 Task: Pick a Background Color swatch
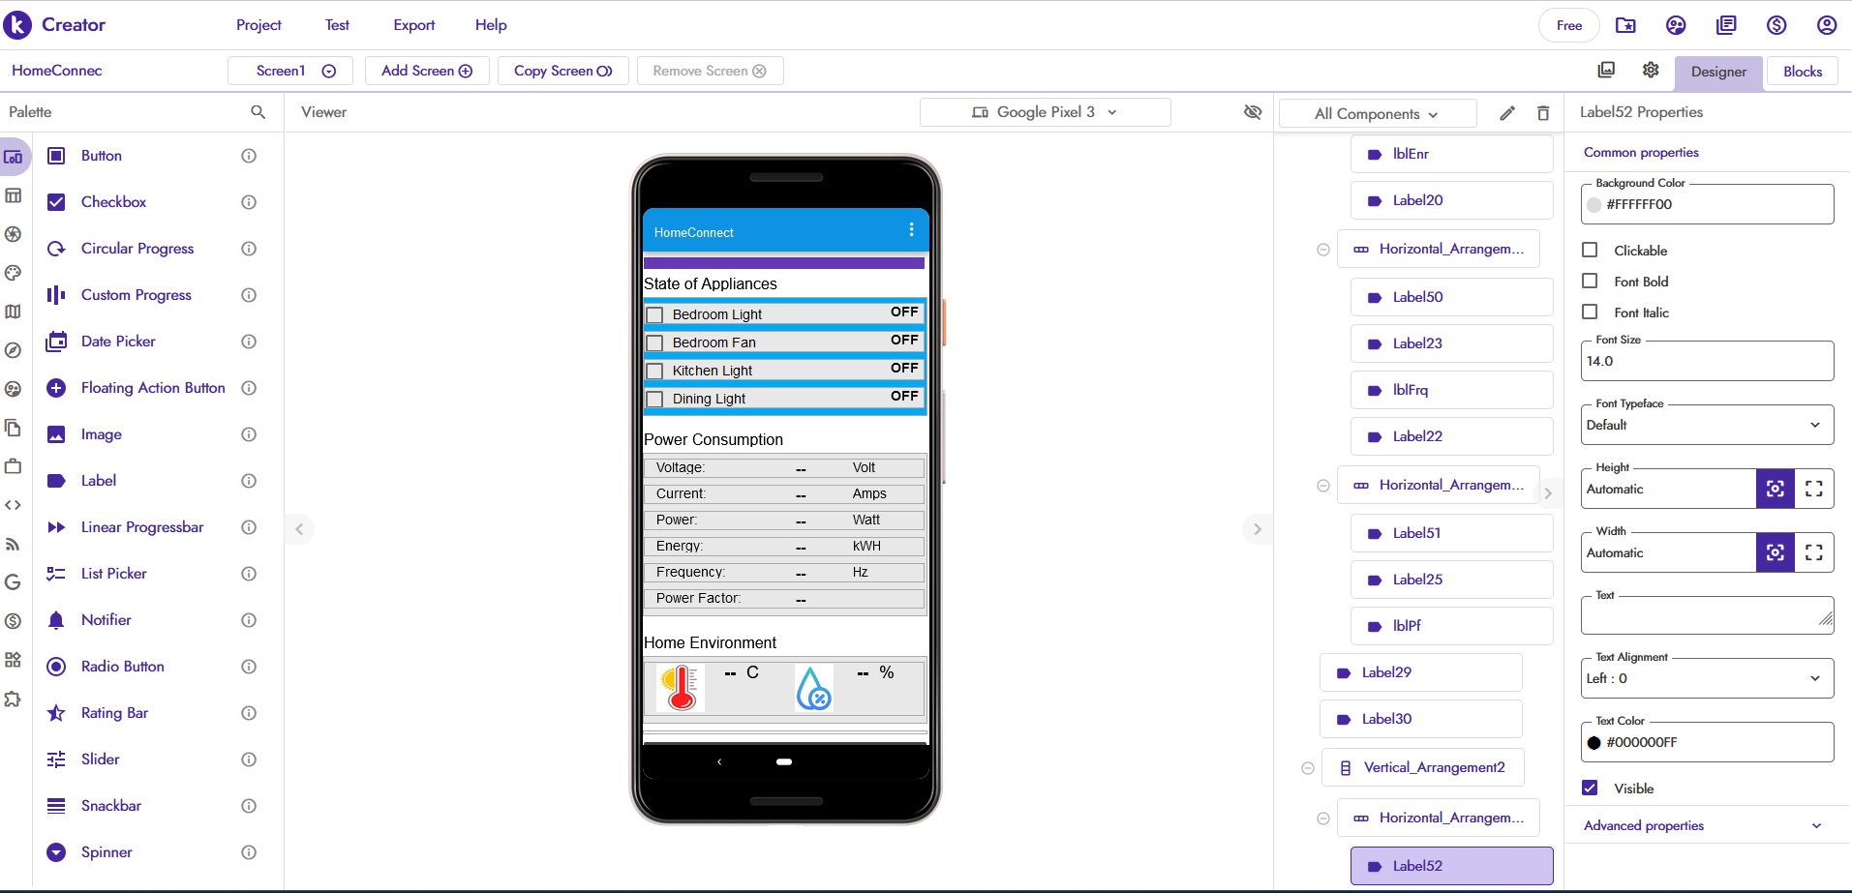pyautogui.click(x=1594, y=204)
